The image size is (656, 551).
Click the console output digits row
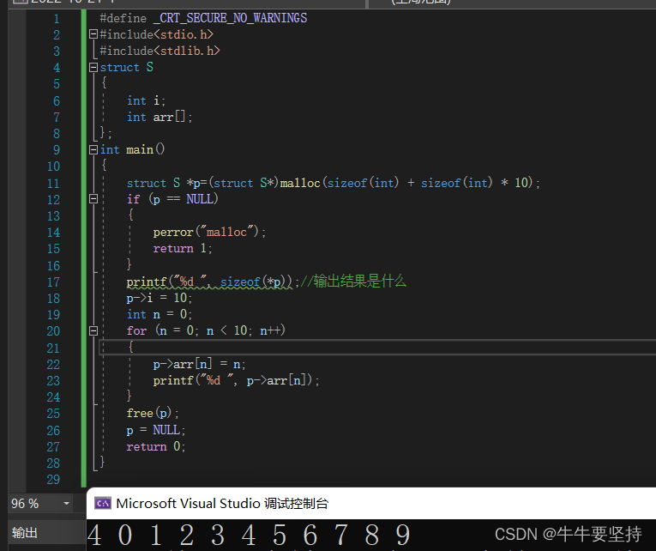pos(249,535)
